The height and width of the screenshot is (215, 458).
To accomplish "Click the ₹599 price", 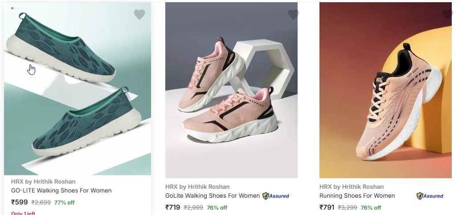I will click(x=20, y=202).
